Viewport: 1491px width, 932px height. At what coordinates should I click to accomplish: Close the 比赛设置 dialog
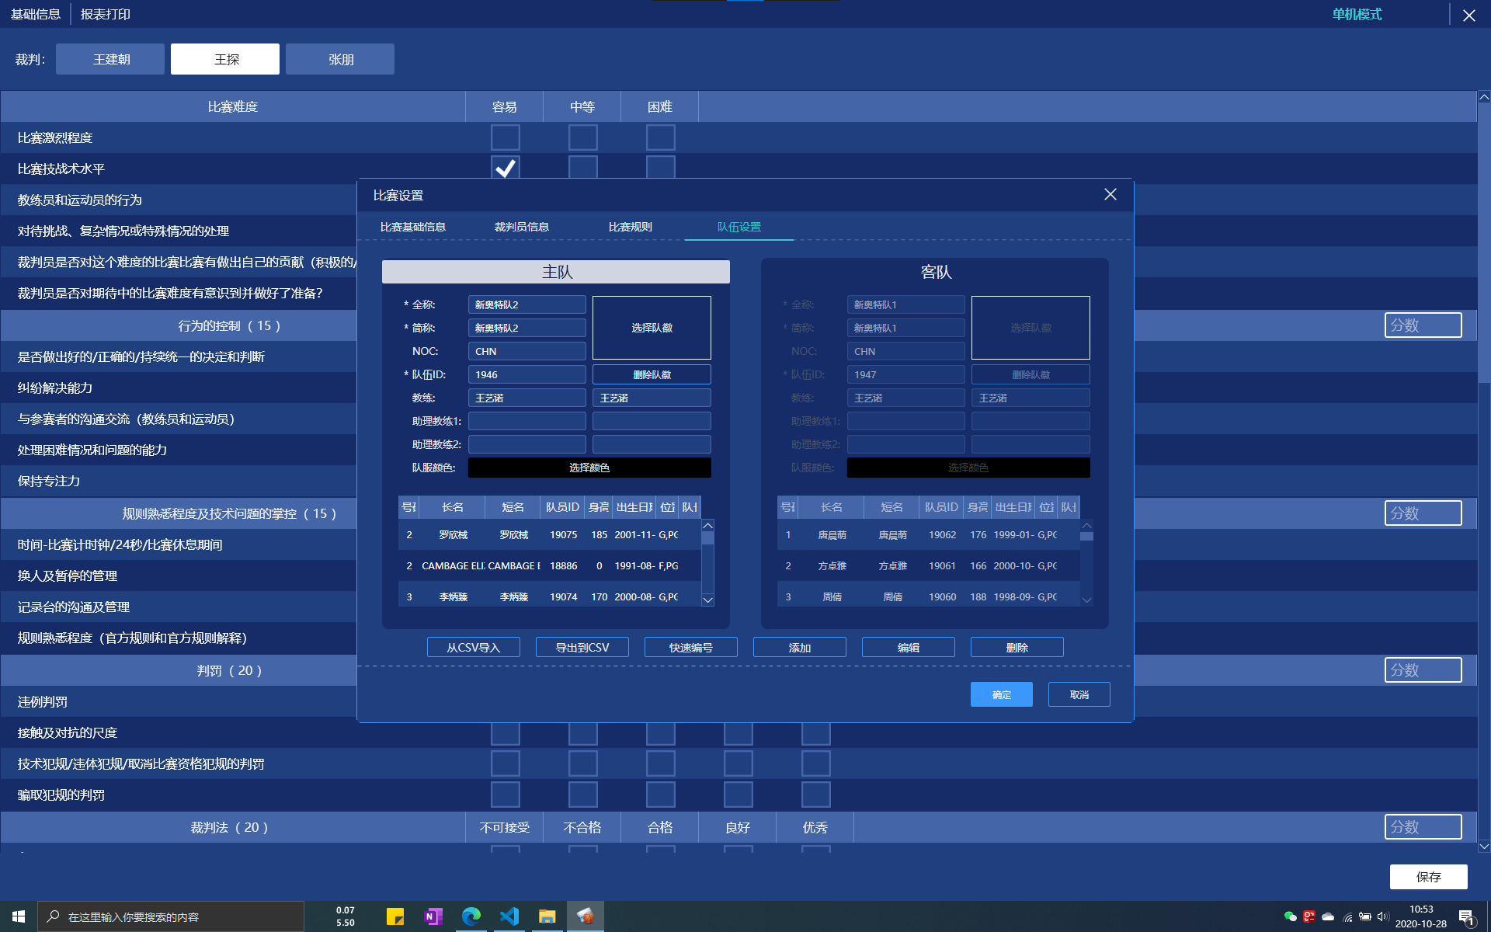[1110, 194]
